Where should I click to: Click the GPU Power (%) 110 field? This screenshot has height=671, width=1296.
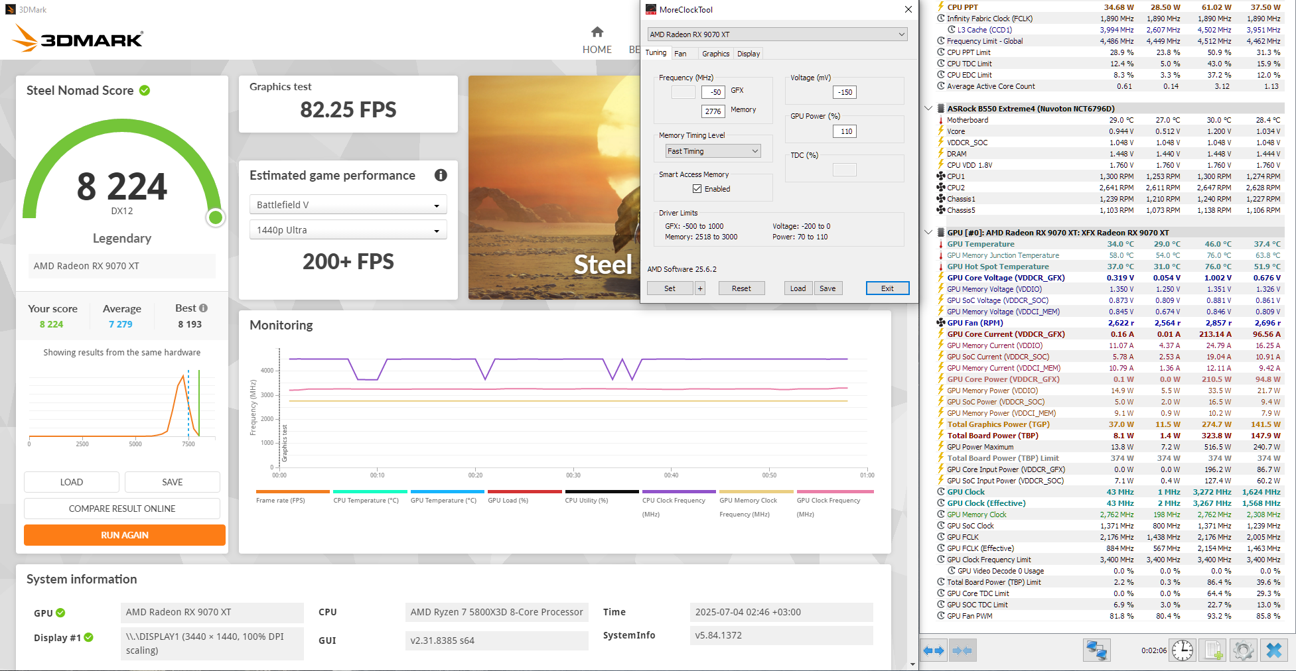point(845,131)
